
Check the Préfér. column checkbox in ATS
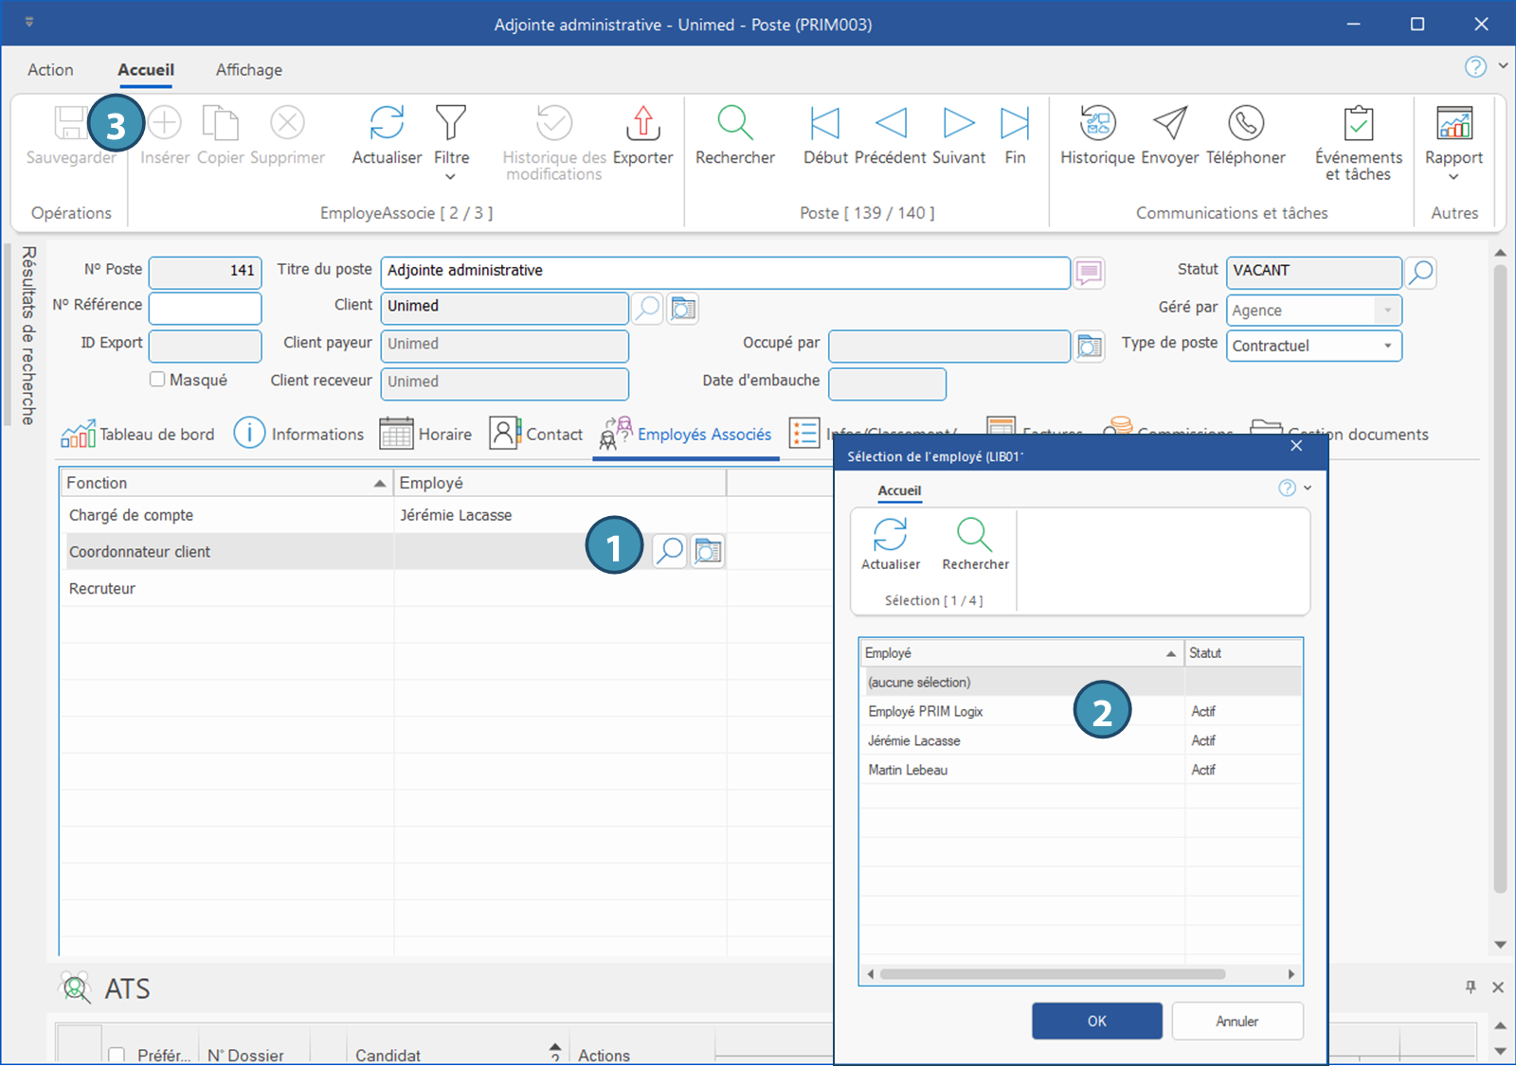pos(117,1055)
